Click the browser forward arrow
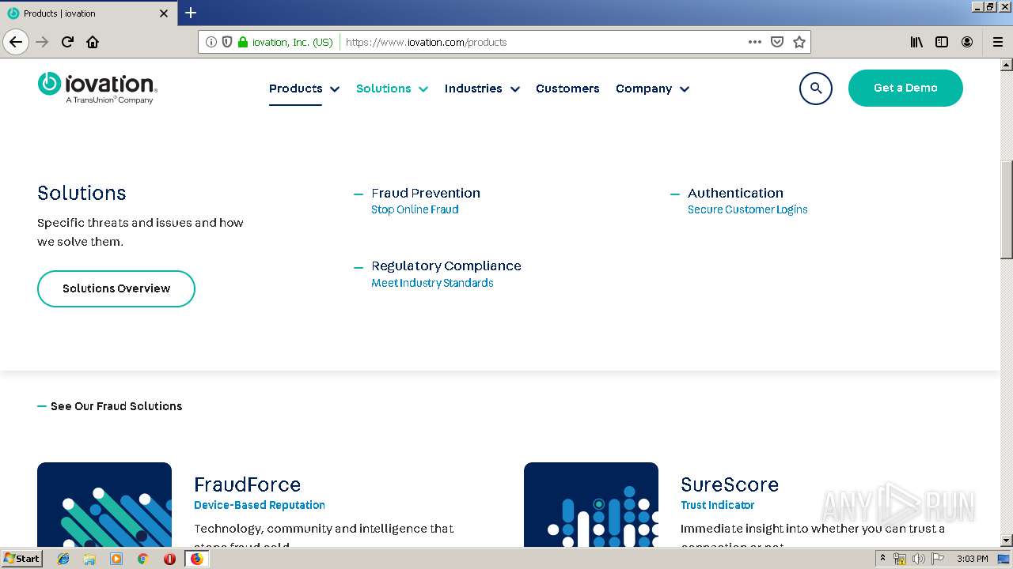The width and height of the screenshot is (1013, 569). click(42, 42)
